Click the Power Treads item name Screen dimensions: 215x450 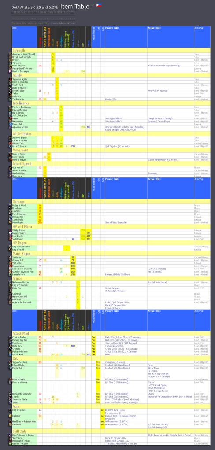point(18,157)
